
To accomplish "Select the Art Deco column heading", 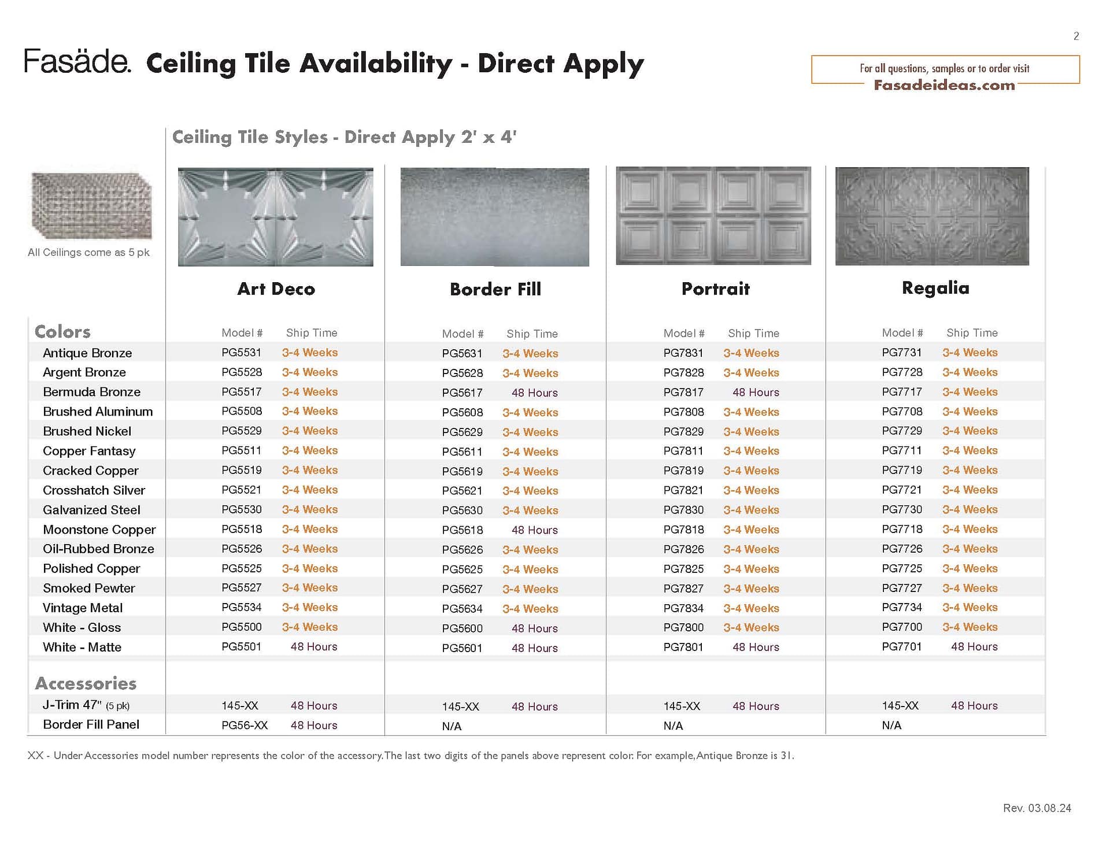I will point(276,289).
